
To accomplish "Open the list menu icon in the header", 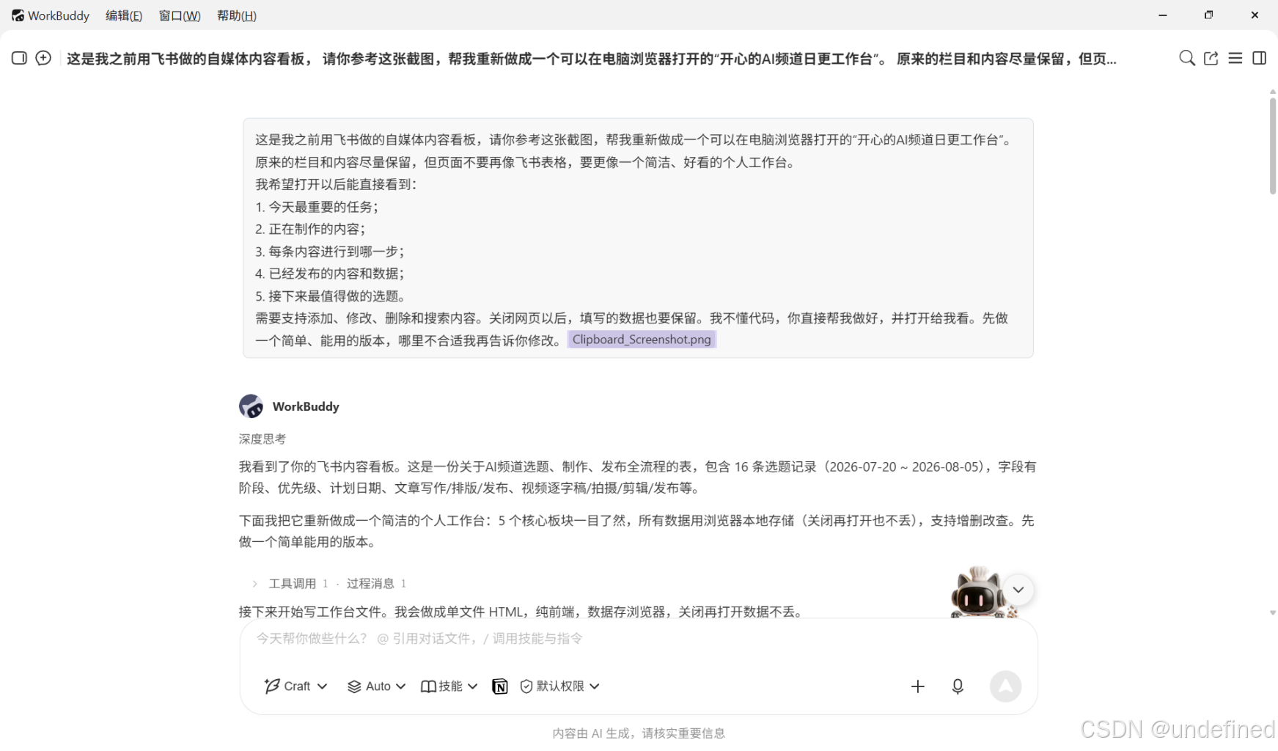I will 1235,58.
